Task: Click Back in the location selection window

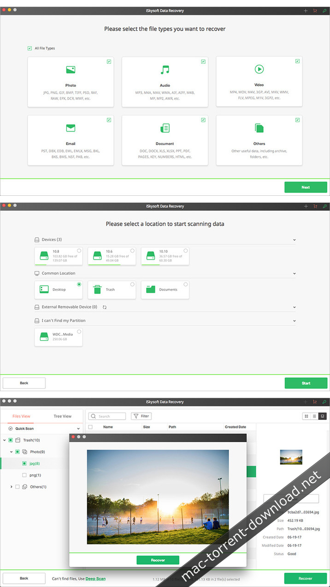Action: (x=24, y=383)
